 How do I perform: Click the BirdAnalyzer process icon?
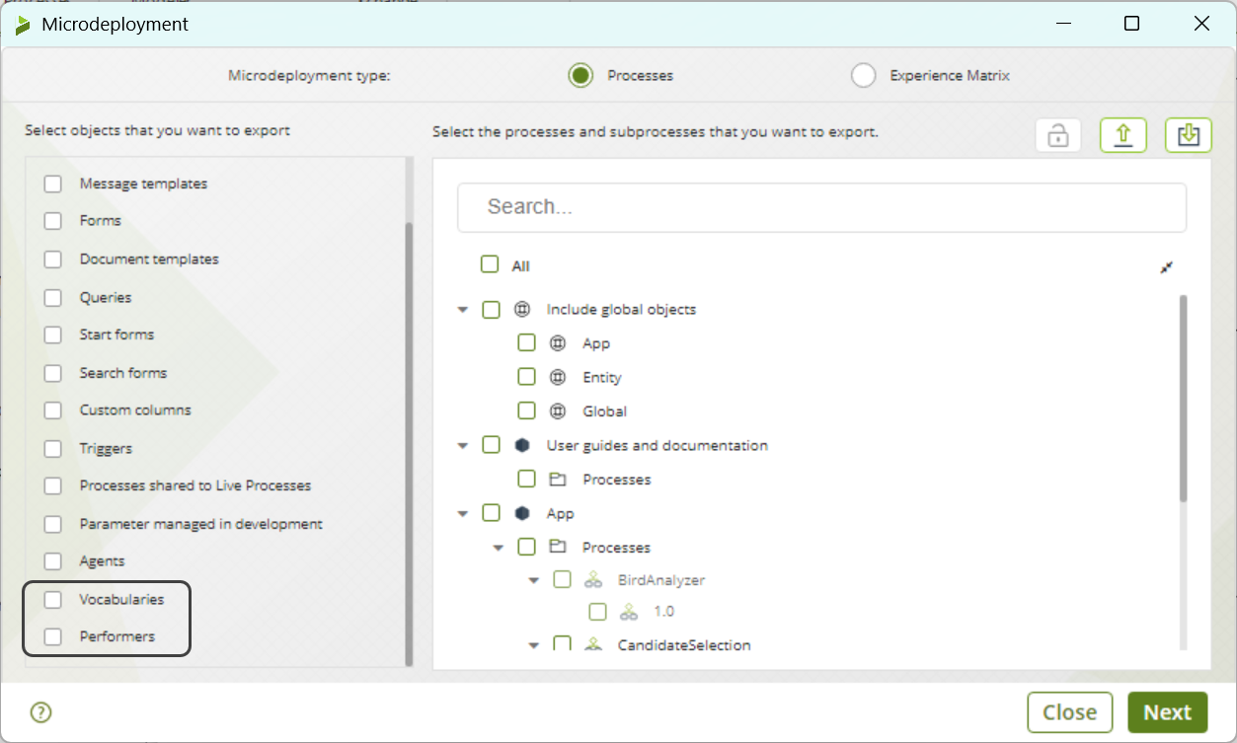coord(593,580)
